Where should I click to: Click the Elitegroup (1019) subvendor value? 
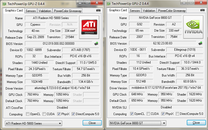tap(185, 50)
